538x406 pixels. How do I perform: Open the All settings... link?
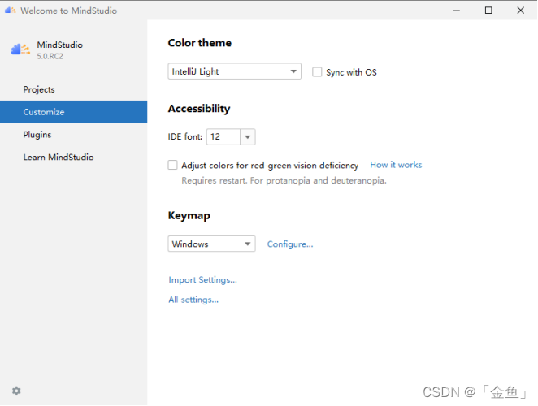point(193,300)
